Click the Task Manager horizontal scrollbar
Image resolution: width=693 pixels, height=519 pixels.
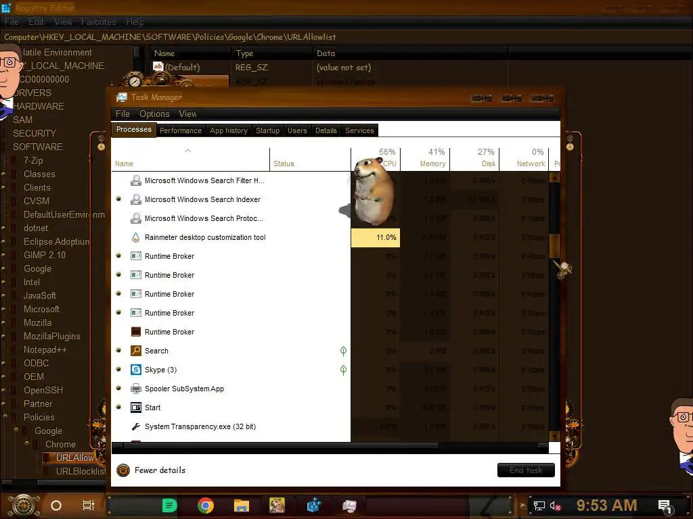point(281,446)
